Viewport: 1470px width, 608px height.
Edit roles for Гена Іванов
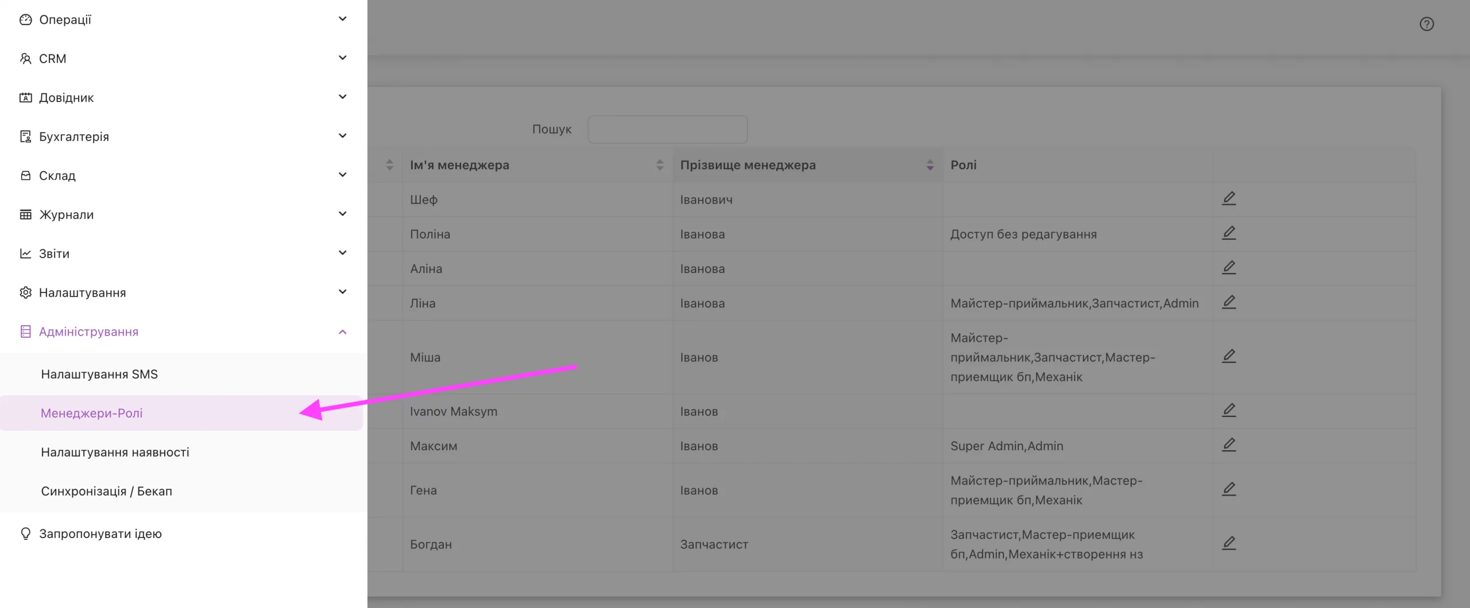(x=1229, y=489)
